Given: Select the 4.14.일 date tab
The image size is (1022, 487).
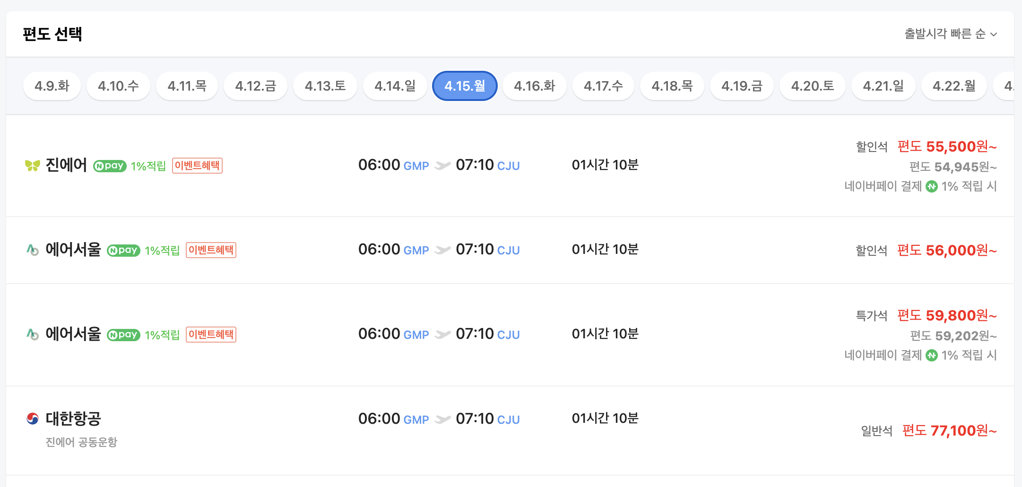Looking at the screenshot, I should 395,86.
